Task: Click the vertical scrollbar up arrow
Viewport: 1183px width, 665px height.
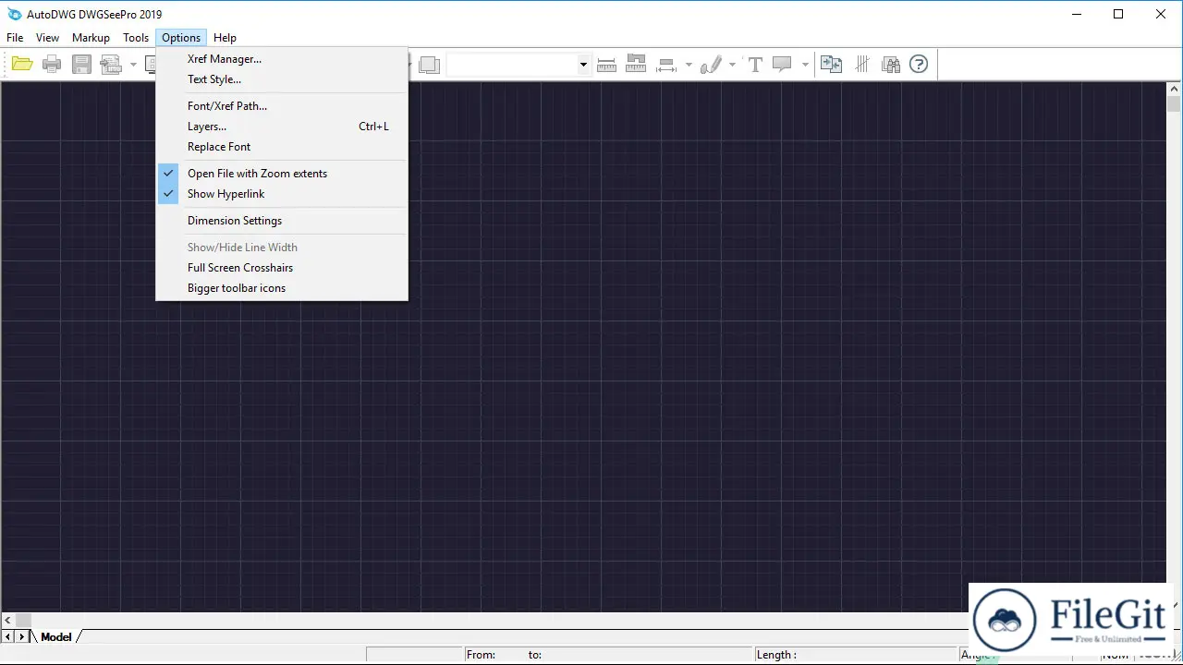Action: [1175, 90]
